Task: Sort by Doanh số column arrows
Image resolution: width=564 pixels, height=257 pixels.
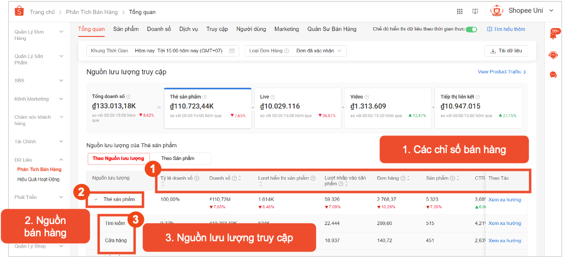Action: click(x=240, y=178)
